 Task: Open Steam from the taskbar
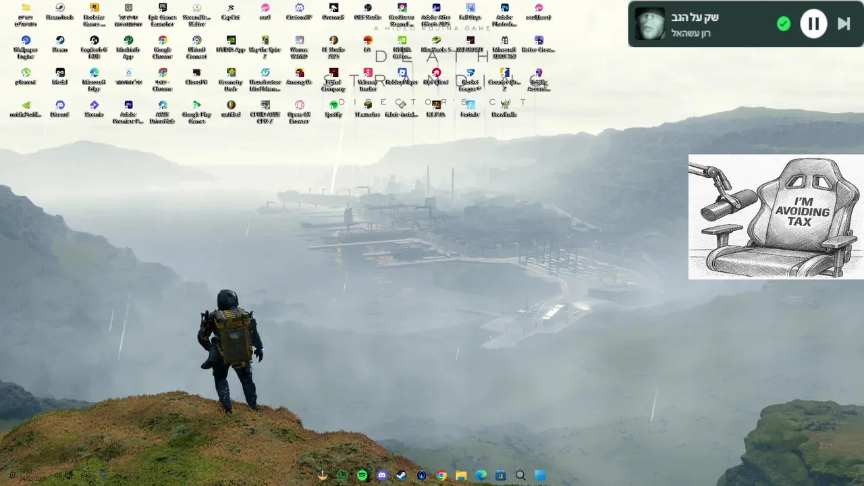click(x=402, y=475)
